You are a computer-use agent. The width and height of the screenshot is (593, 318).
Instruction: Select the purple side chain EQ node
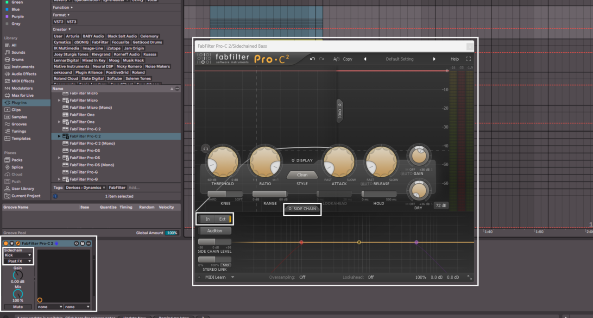coord(416,242)
